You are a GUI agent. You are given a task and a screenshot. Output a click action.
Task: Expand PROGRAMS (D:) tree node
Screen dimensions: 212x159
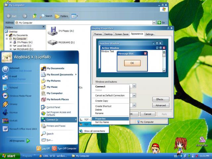coord(11,49)
